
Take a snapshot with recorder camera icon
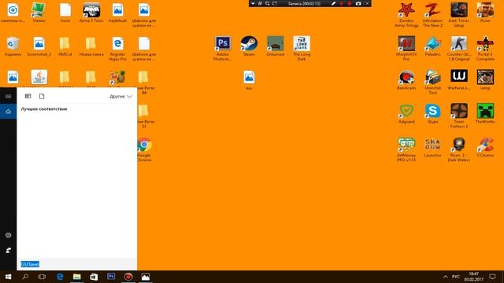point(358,3)
